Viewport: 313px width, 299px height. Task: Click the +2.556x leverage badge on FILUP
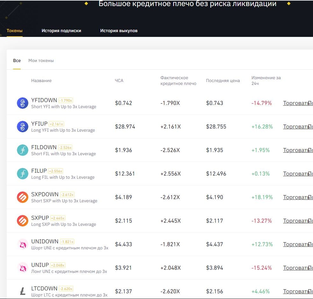click(56, 171)
